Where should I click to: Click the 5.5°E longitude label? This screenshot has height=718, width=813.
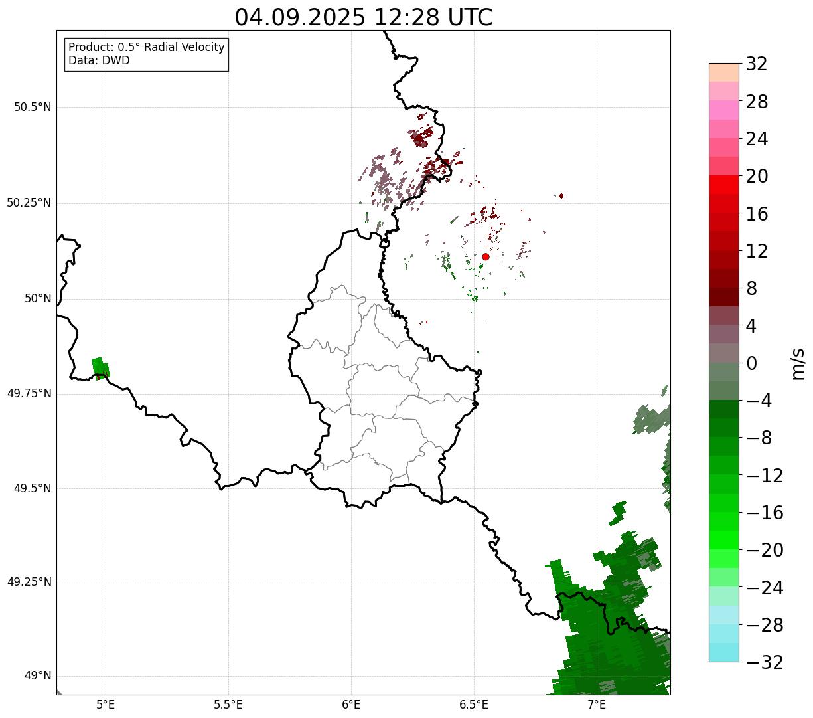pos(228,705)
